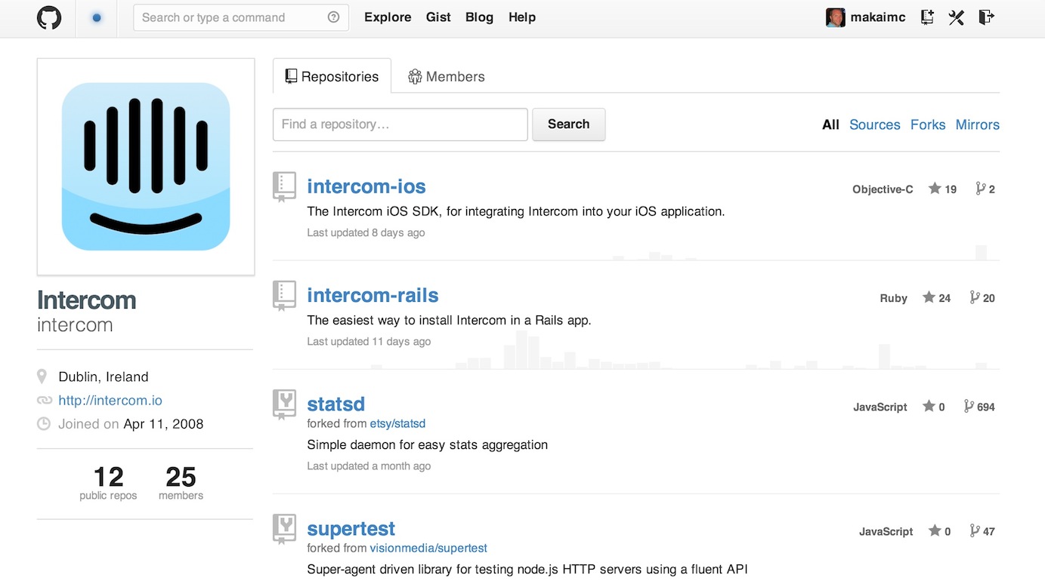Click the sign out icon
This screenshot has height=581, width=1045.
[x=986, y=17]
